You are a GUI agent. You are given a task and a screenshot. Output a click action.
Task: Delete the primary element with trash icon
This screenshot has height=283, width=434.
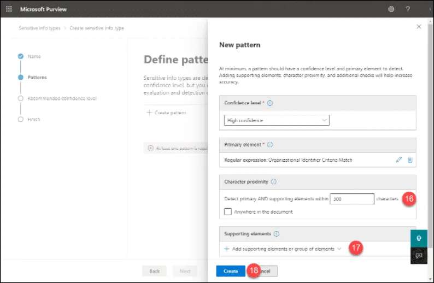pyautogui.click(x=410, y=160)
